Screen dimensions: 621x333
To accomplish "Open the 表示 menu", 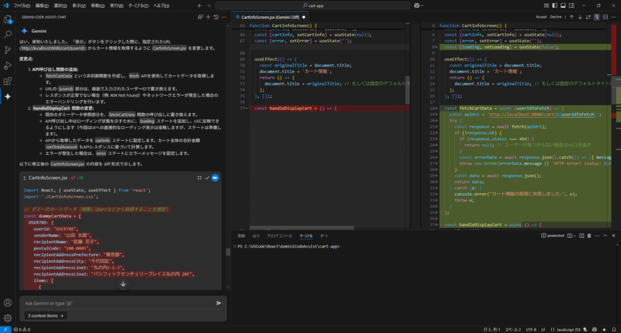I will pyautogui.click(x=79, y=5).
